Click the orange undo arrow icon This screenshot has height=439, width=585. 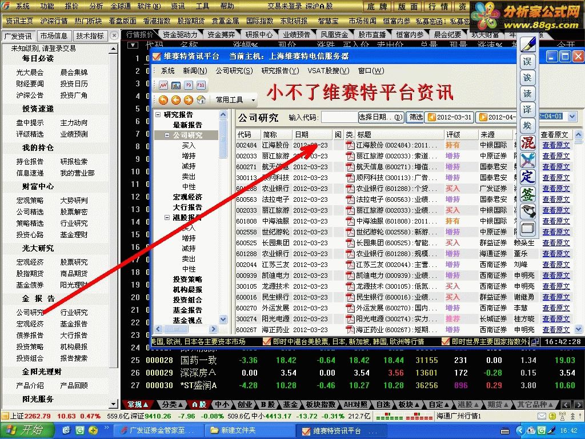coord(163,99)
